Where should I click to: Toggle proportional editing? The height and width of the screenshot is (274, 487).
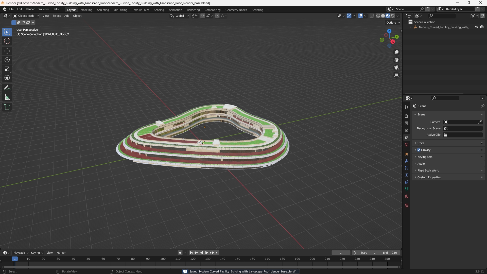coord(217,16)
